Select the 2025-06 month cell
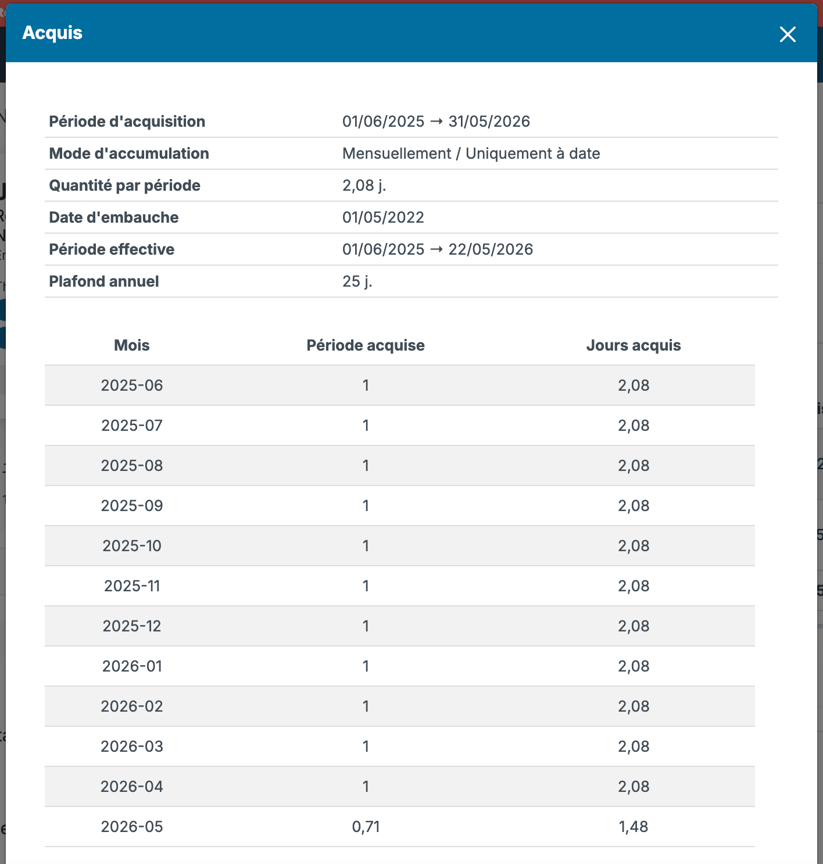 click(x=132, y=385)
